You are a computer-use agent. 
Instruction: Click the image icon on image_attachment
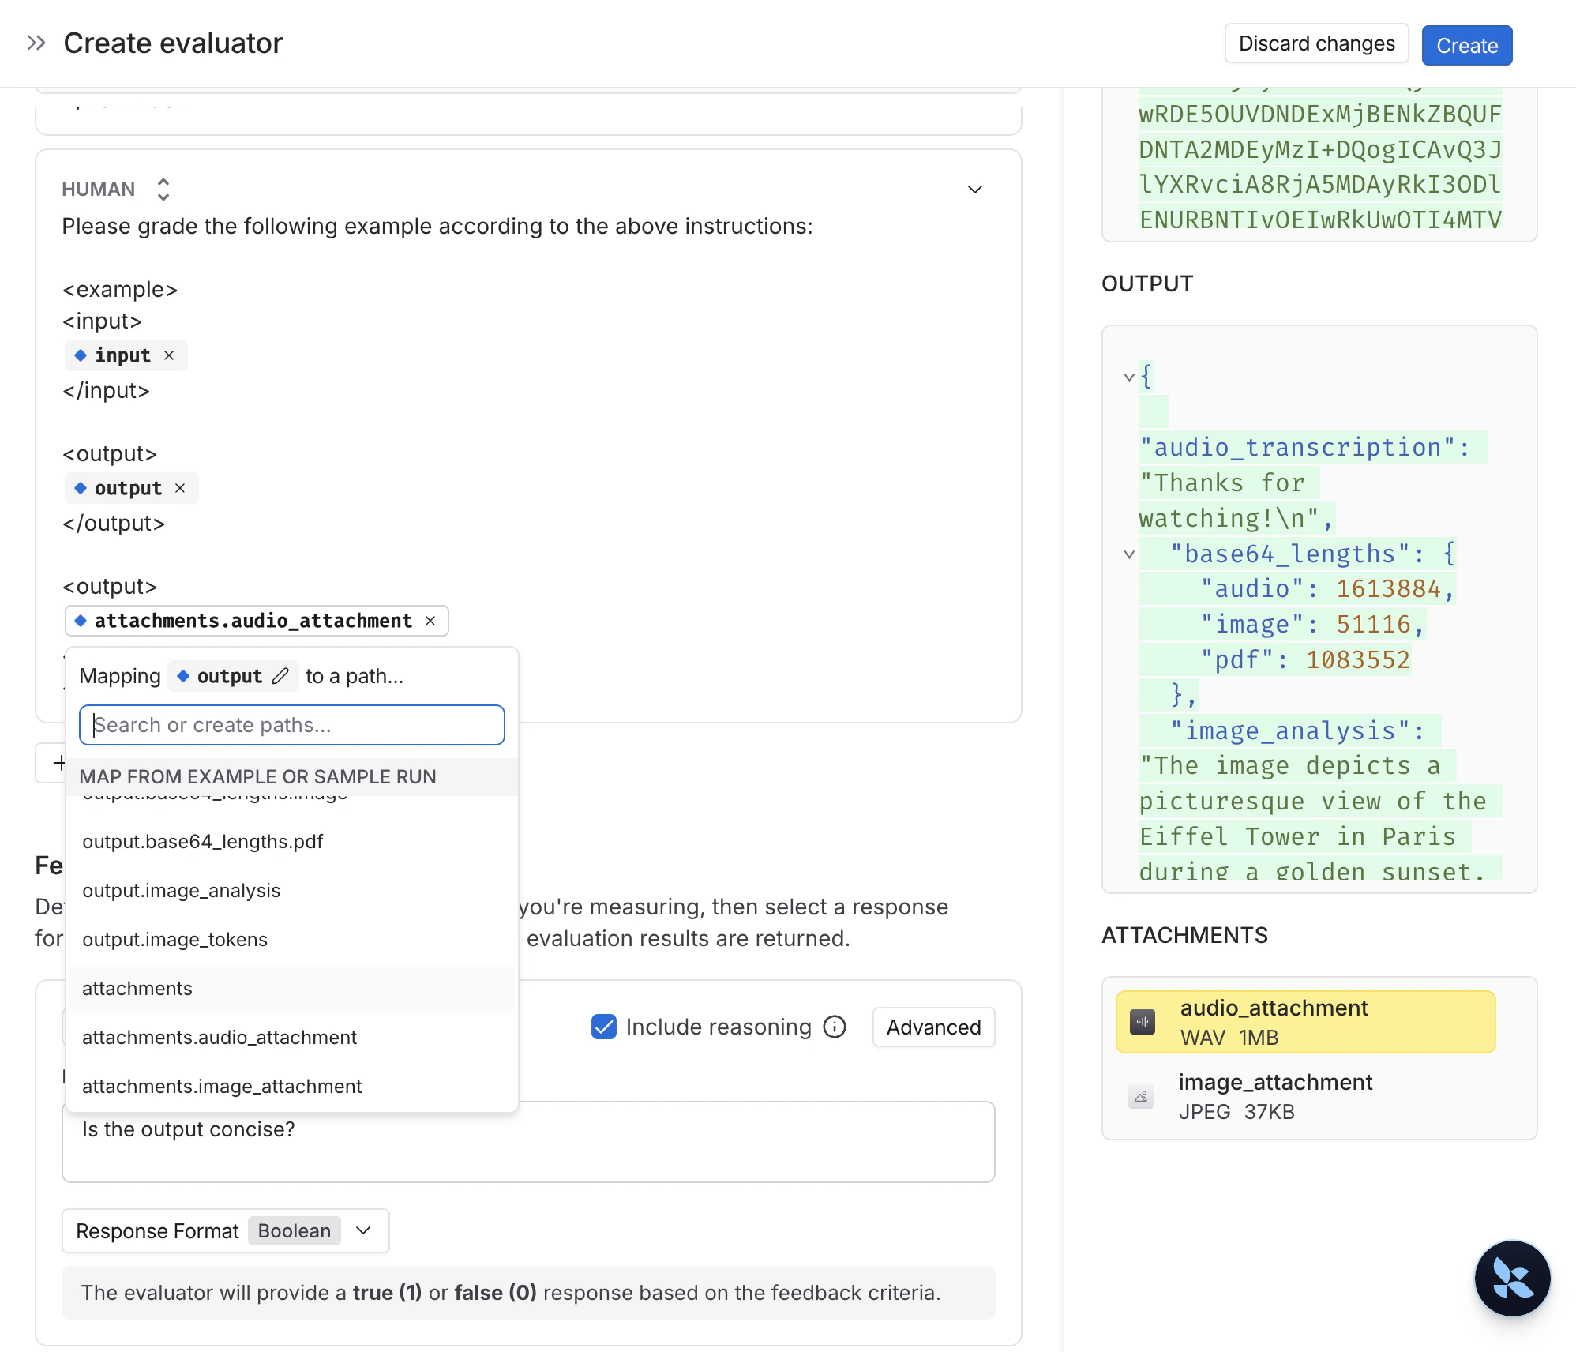tap(1140, 1096)
